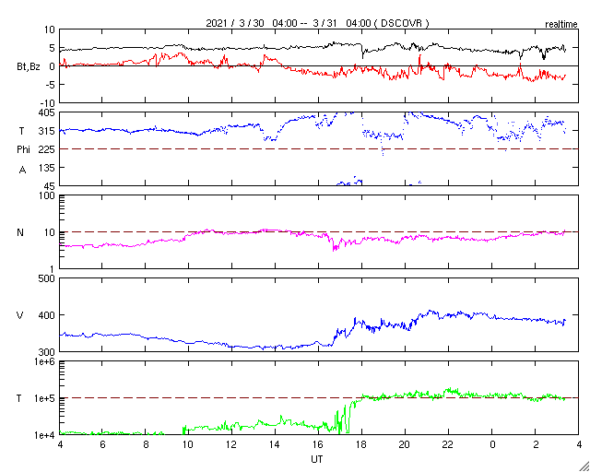Click the 'Phi' axis label

[x=23, y=149]
